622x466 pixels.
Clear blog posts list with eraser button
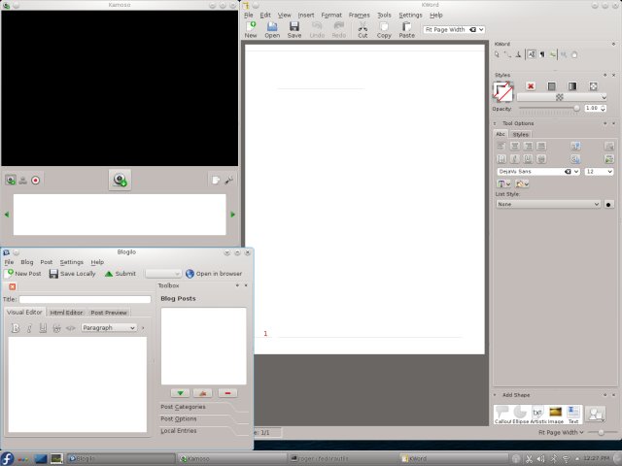tap(203, 393)
